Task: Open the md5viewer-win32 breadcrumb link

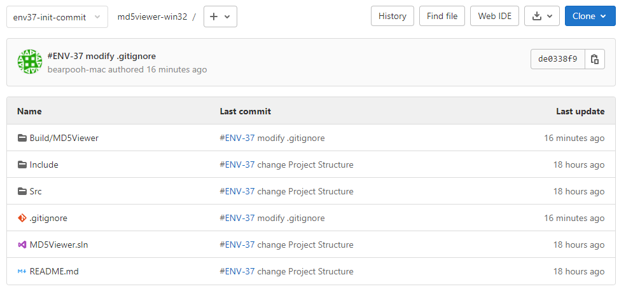Action: pyautogui.click(x=153, y=17)
